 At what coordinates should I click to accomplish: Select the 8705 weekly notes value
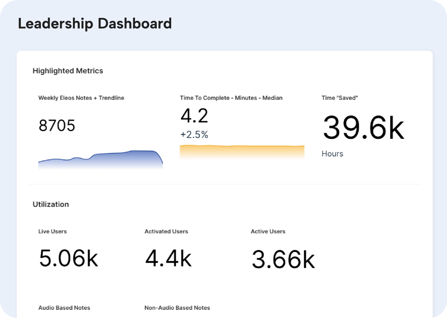point(57,125)
